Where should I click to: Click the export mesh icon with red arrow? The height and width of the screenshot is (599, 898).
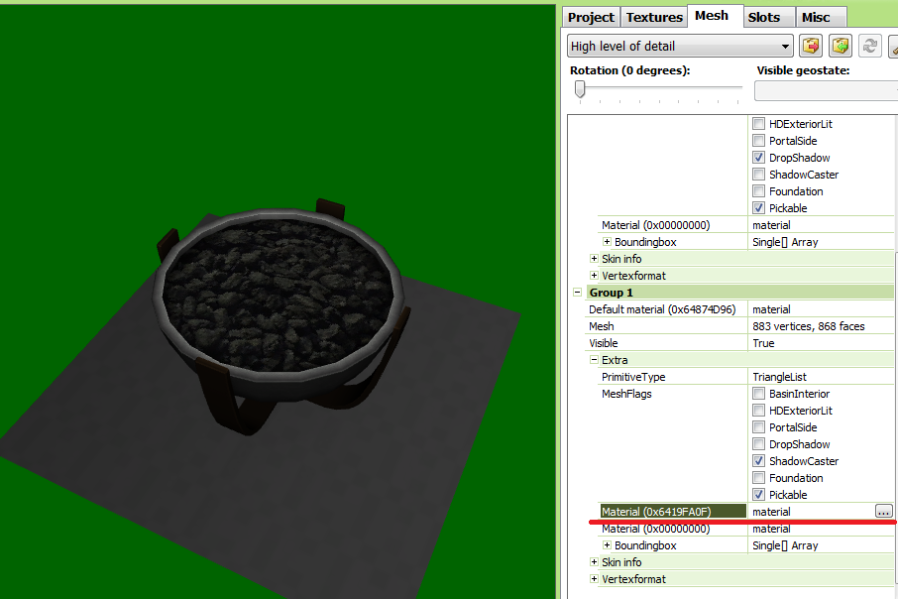(812, 47)
